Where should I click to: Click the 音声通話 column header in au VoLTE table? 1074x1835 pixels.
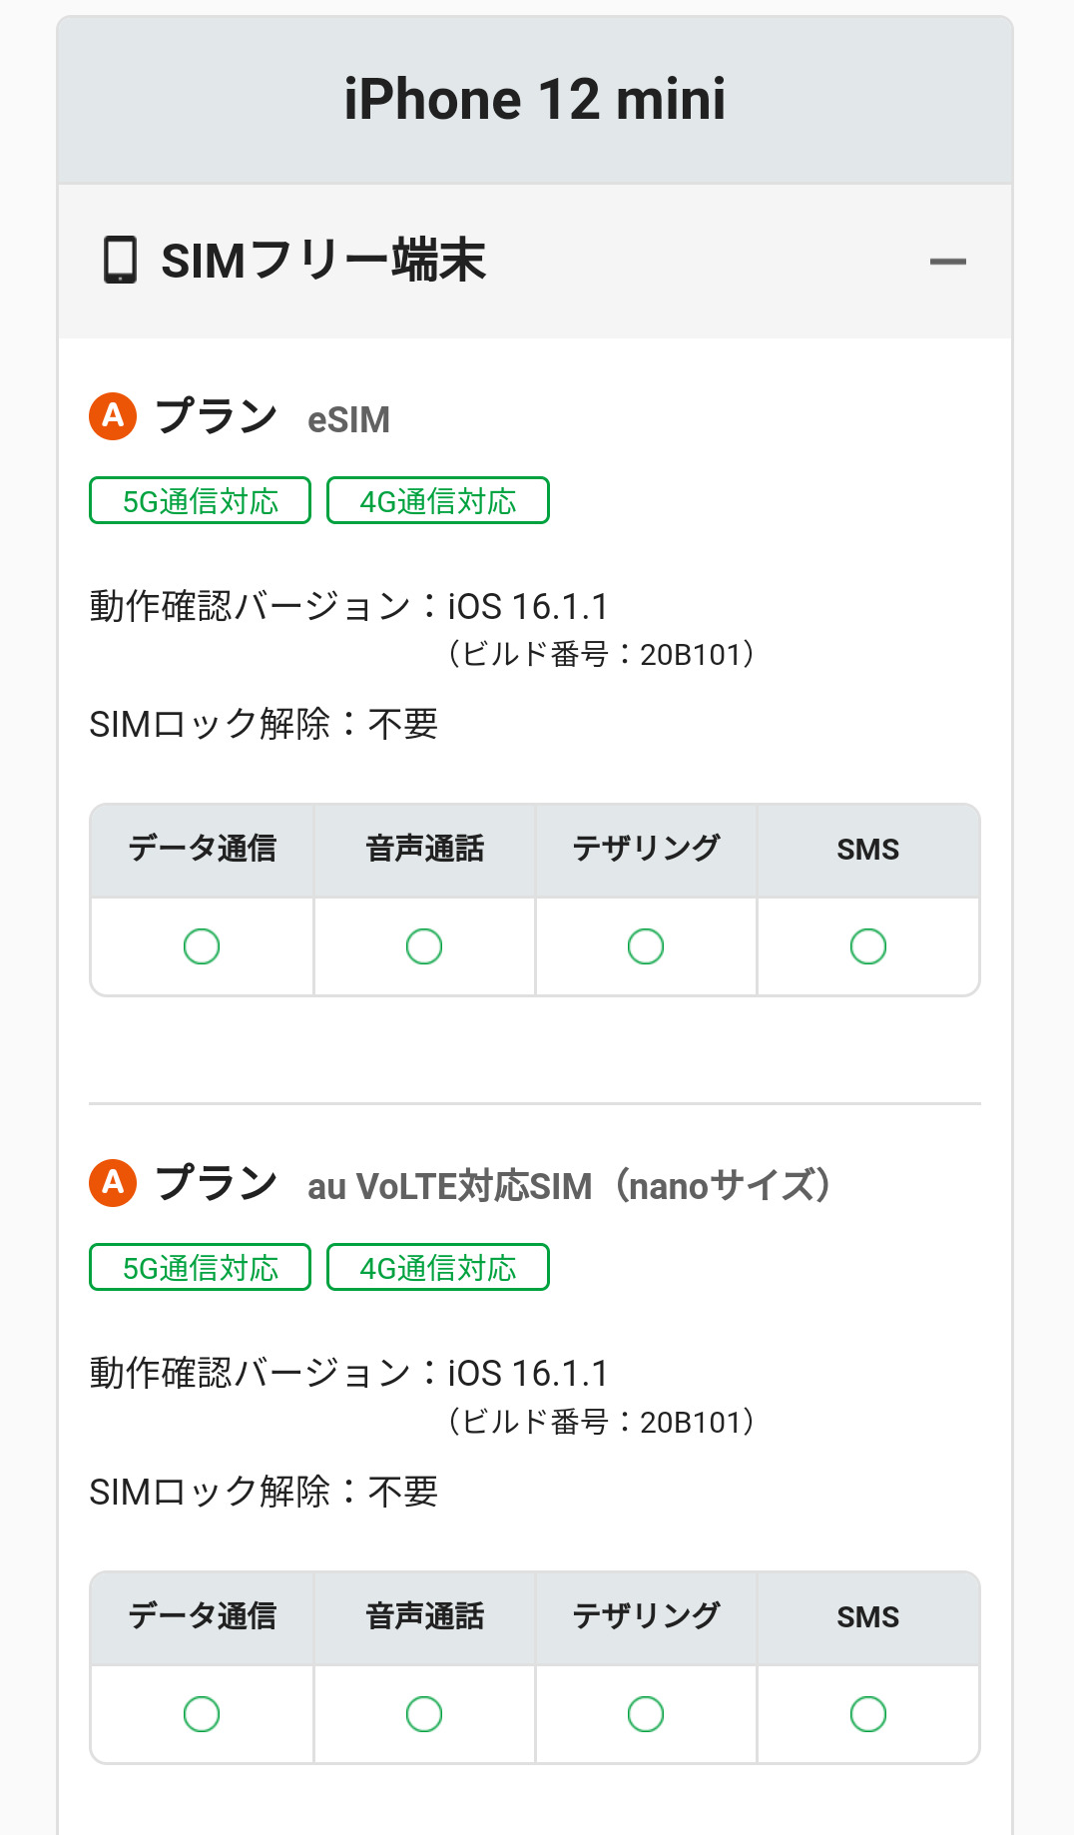424,1616
